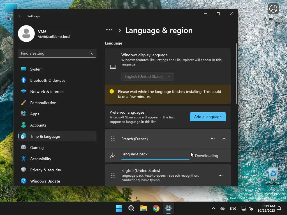Click the ENG input language indicator
287x215 pixels.
click(233, 208)
